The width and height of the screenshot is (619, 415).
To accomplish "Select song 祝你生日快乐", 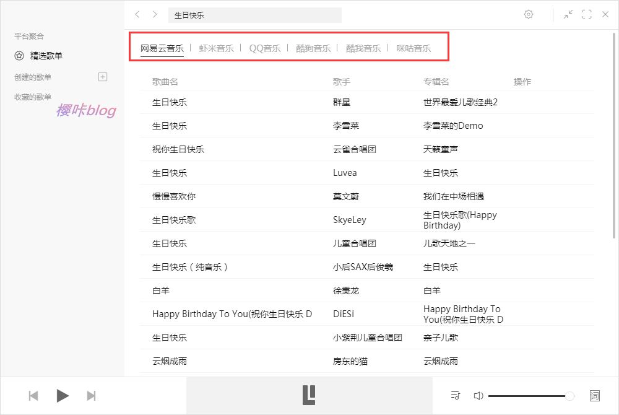I will pos(178,149).
